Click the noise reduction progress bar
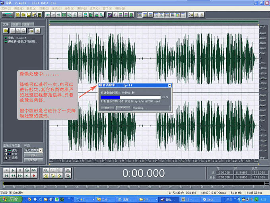 click(x=130, y=97)
